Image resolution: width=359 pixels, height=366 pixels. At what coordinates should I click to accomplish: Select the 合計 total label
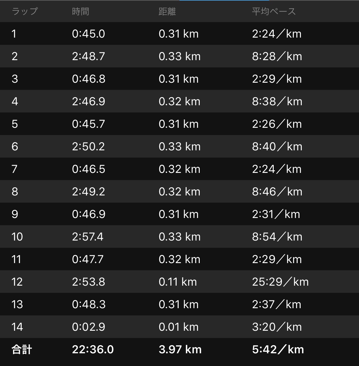[22, 350]
